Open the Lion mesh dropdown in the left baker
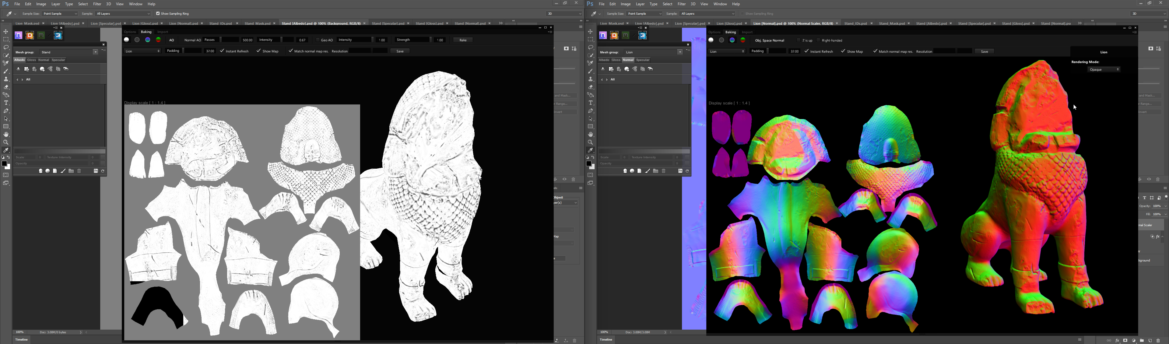The width and height of the screenshot is (1169, 344). pos(142,51)
